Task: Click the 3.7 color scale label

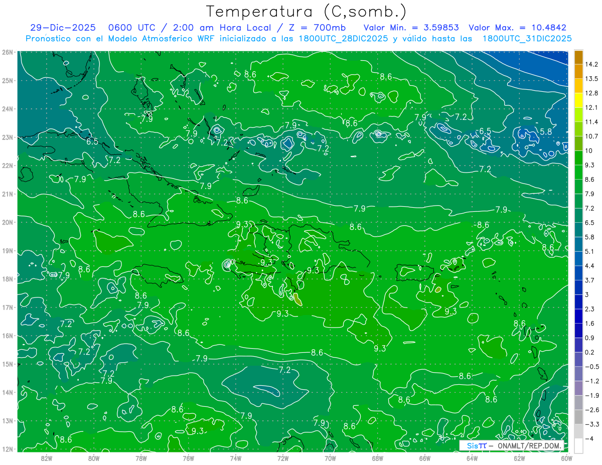Action: tap(589, 280)
